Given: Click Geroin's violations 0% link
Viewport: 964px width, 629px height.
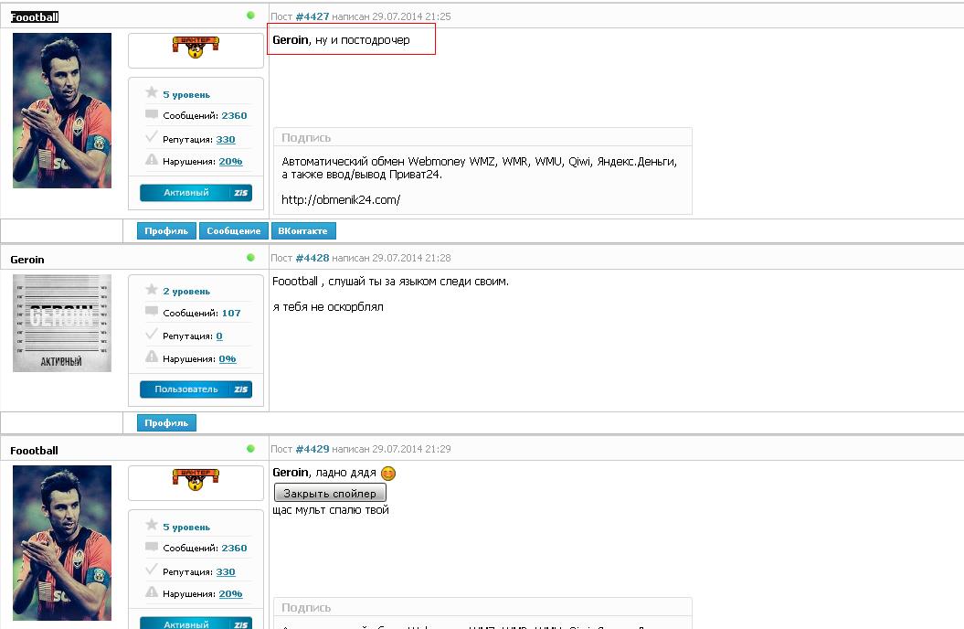Looking at the screenshot, I should click(228, 358).
